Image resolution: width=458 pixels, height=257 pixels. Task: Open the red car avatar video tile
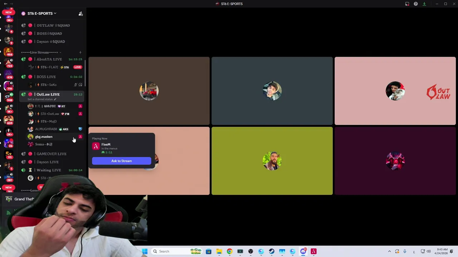pyautogui.click(x=149, y=91)
